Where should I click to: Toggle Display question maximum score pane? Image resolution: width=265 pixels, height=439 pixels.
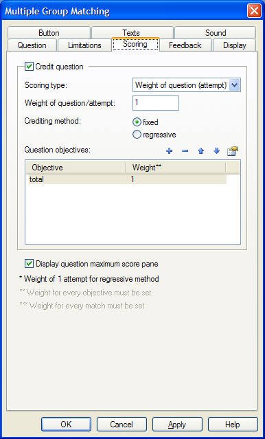click(29, 264)
